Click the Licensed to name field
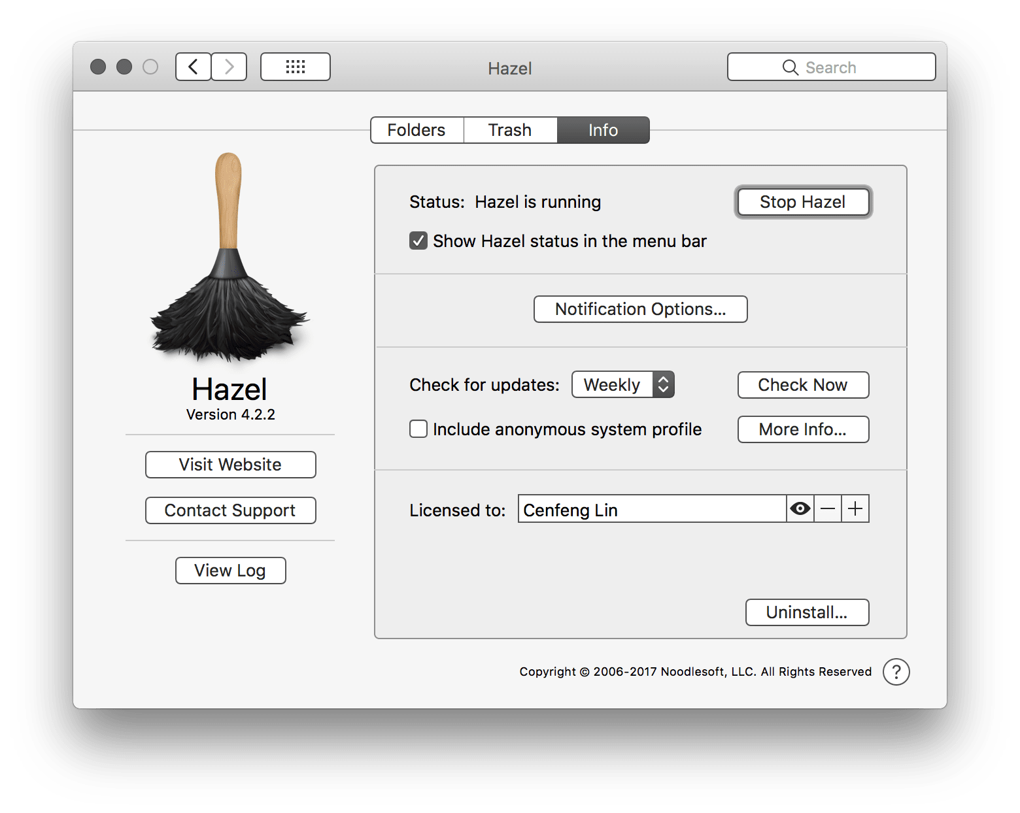Screen dimensions: 1020x813 point(651,509)
